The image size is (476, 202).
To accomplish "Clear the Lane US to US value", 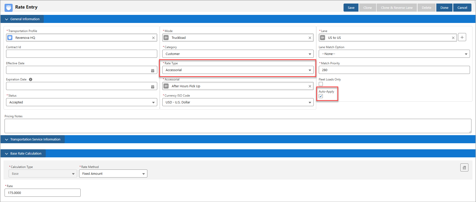I will point(453,38).
